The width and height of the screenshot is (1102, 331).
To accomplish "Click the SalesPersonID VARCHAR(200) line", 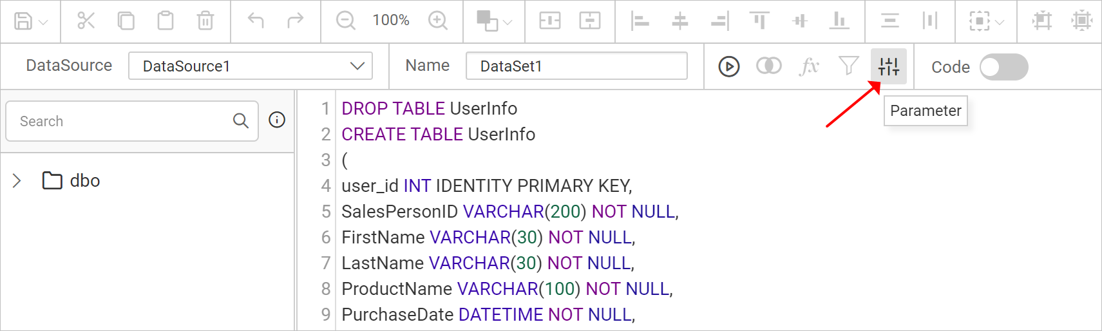I will tap(510, 211).
